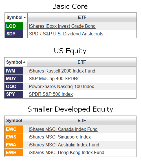Click the ETF header in Basic Core

pyautogui.click(x=82, y=17)
